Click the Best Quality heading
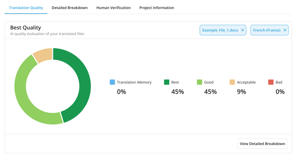This screenshot has width=298, height=159. click(x=26, y=28)
